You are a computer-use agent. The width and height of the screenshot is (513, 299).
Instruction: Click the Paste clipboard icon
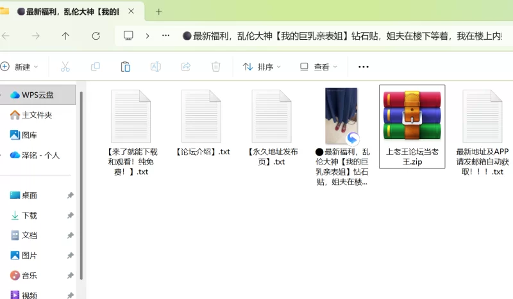[126, 67]
